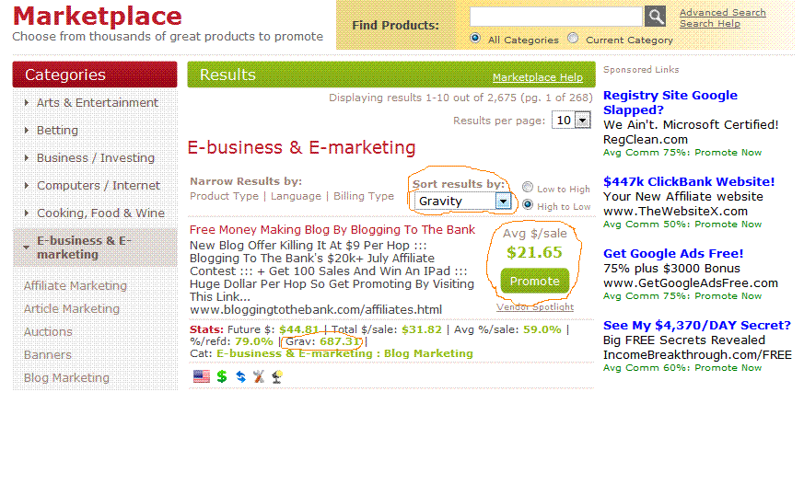This screenshot has width=804, height=484.
Task: Open the Results per page dropdown
Action: 571,121
